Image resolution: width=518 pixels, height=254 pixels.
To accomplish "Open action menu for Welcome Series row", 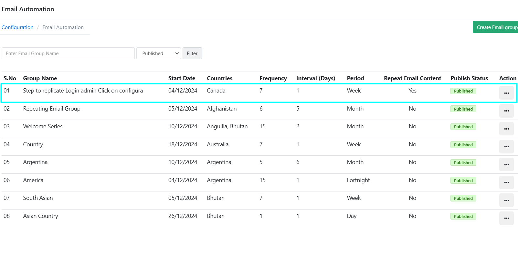I will (506, 129).
